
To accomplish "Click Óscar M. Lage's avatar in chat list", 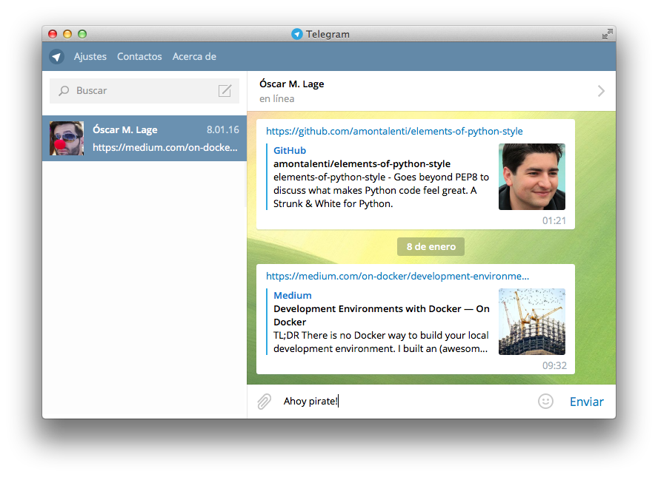I will pos(67,138).
